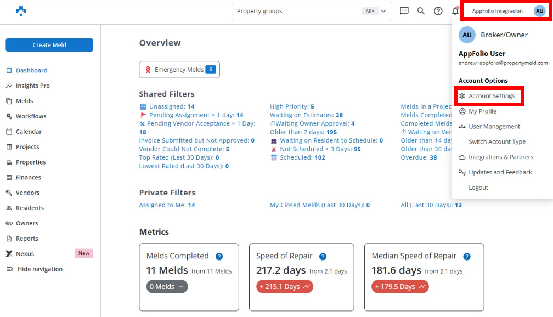Open the notifications bell
Screen dimensions: 553x317
click(455, 11)
